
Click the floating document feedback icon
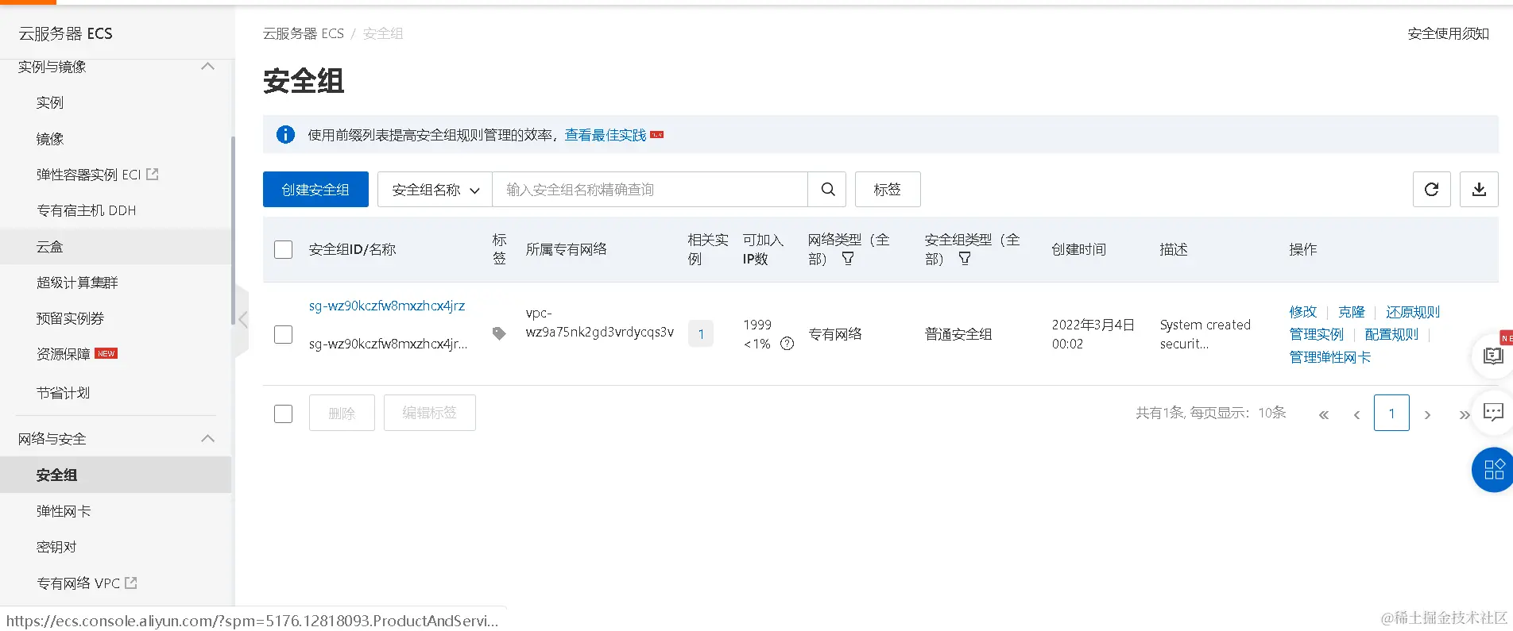[x=1493, y=356]
